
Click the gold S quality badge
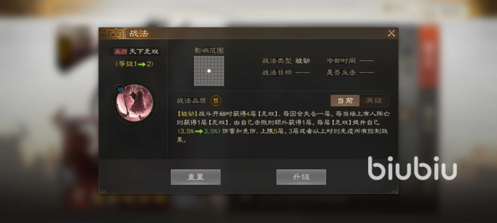216,101
